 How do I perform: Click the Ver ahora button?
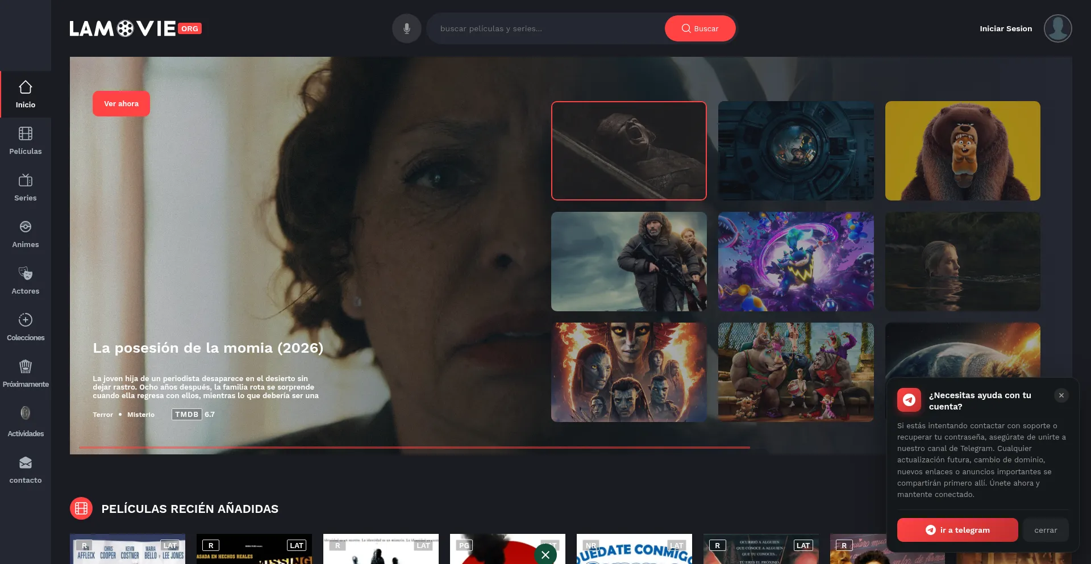tap(121, 103)
